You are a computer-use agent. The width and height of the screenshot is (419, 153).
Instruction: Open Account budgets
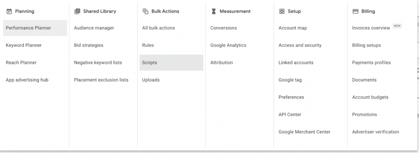370,97
